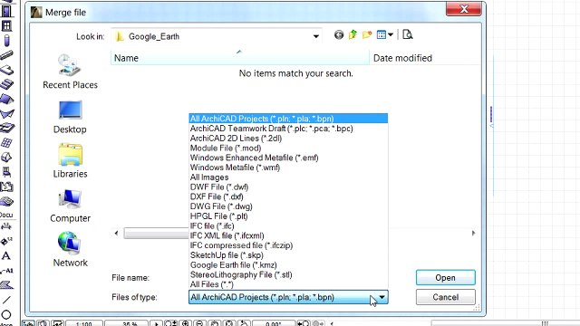Screen dimensions: 580x326
Task: Select the Roof tool in toolbox
Action: click(6, 99)
